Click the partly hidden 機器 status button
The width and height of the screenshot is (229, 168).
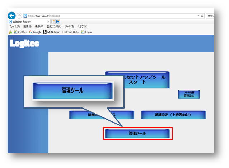[x=102, y=115]
